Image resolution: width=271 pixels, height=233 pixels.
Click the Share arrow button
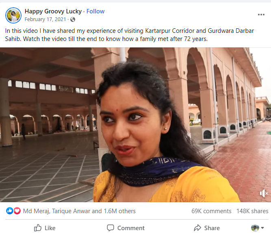pyautogui.click(x=206, y=228)
